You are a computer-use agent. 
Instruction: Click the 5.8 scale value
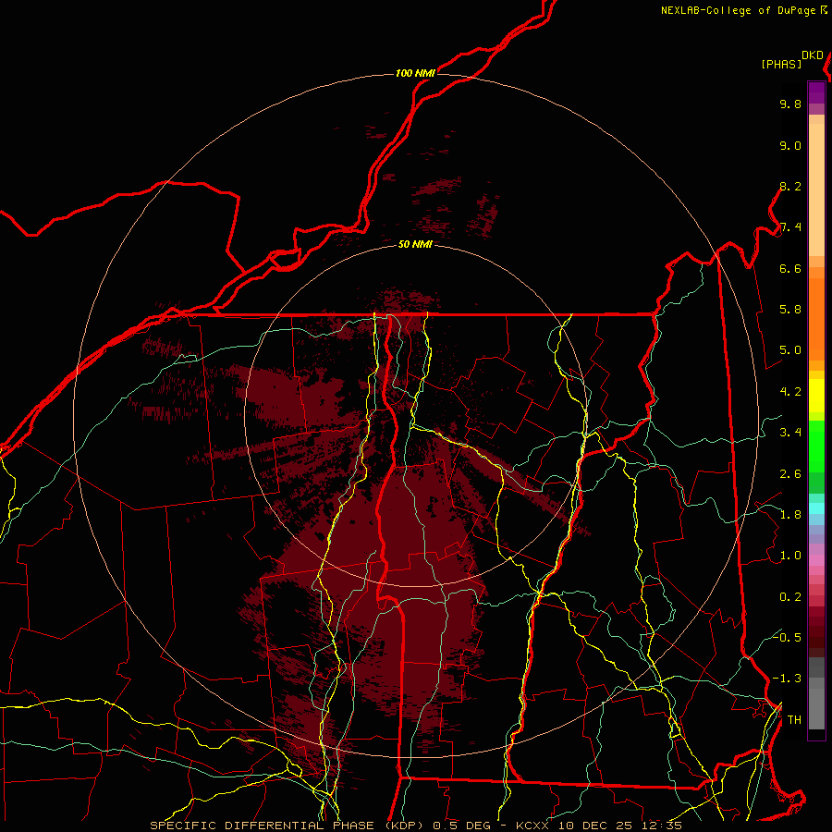pos(790,310)
